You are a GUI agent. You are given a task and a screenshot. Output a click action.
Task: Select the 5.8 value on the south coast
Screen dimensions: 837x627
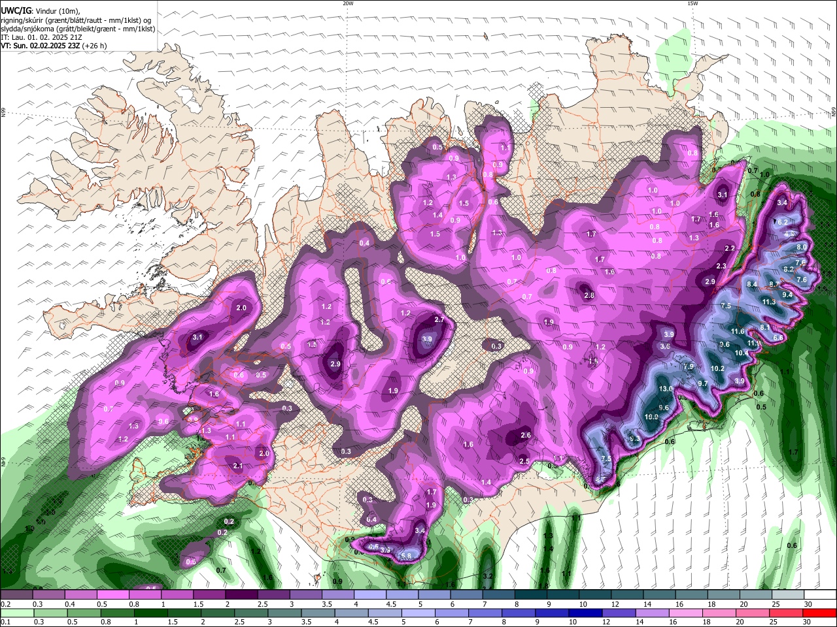tap(406, 556)
